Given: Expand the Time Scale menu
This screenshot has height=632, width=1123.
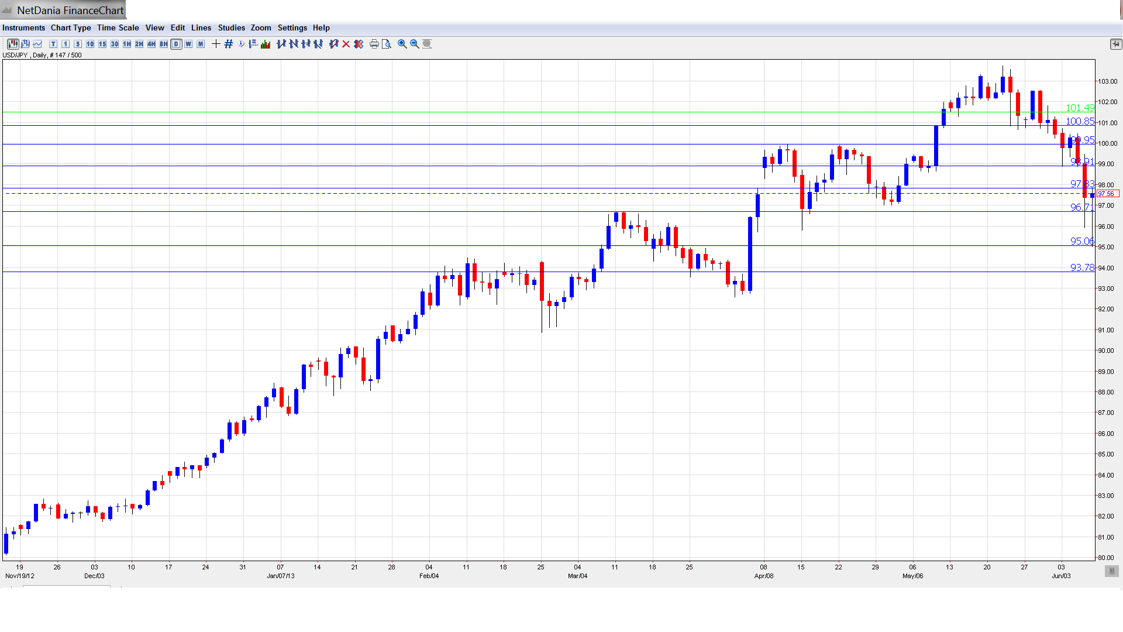Looking at the screenshot, I should pos(118,28).
